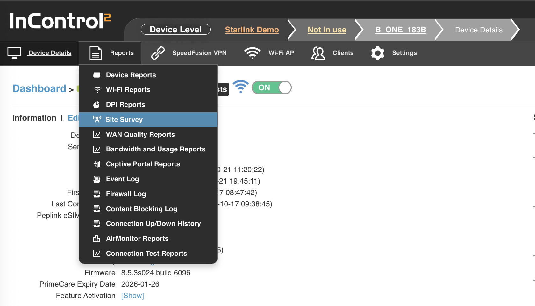Open the Reports dropdown menu
535x306 pixels.
click(122, 53)
